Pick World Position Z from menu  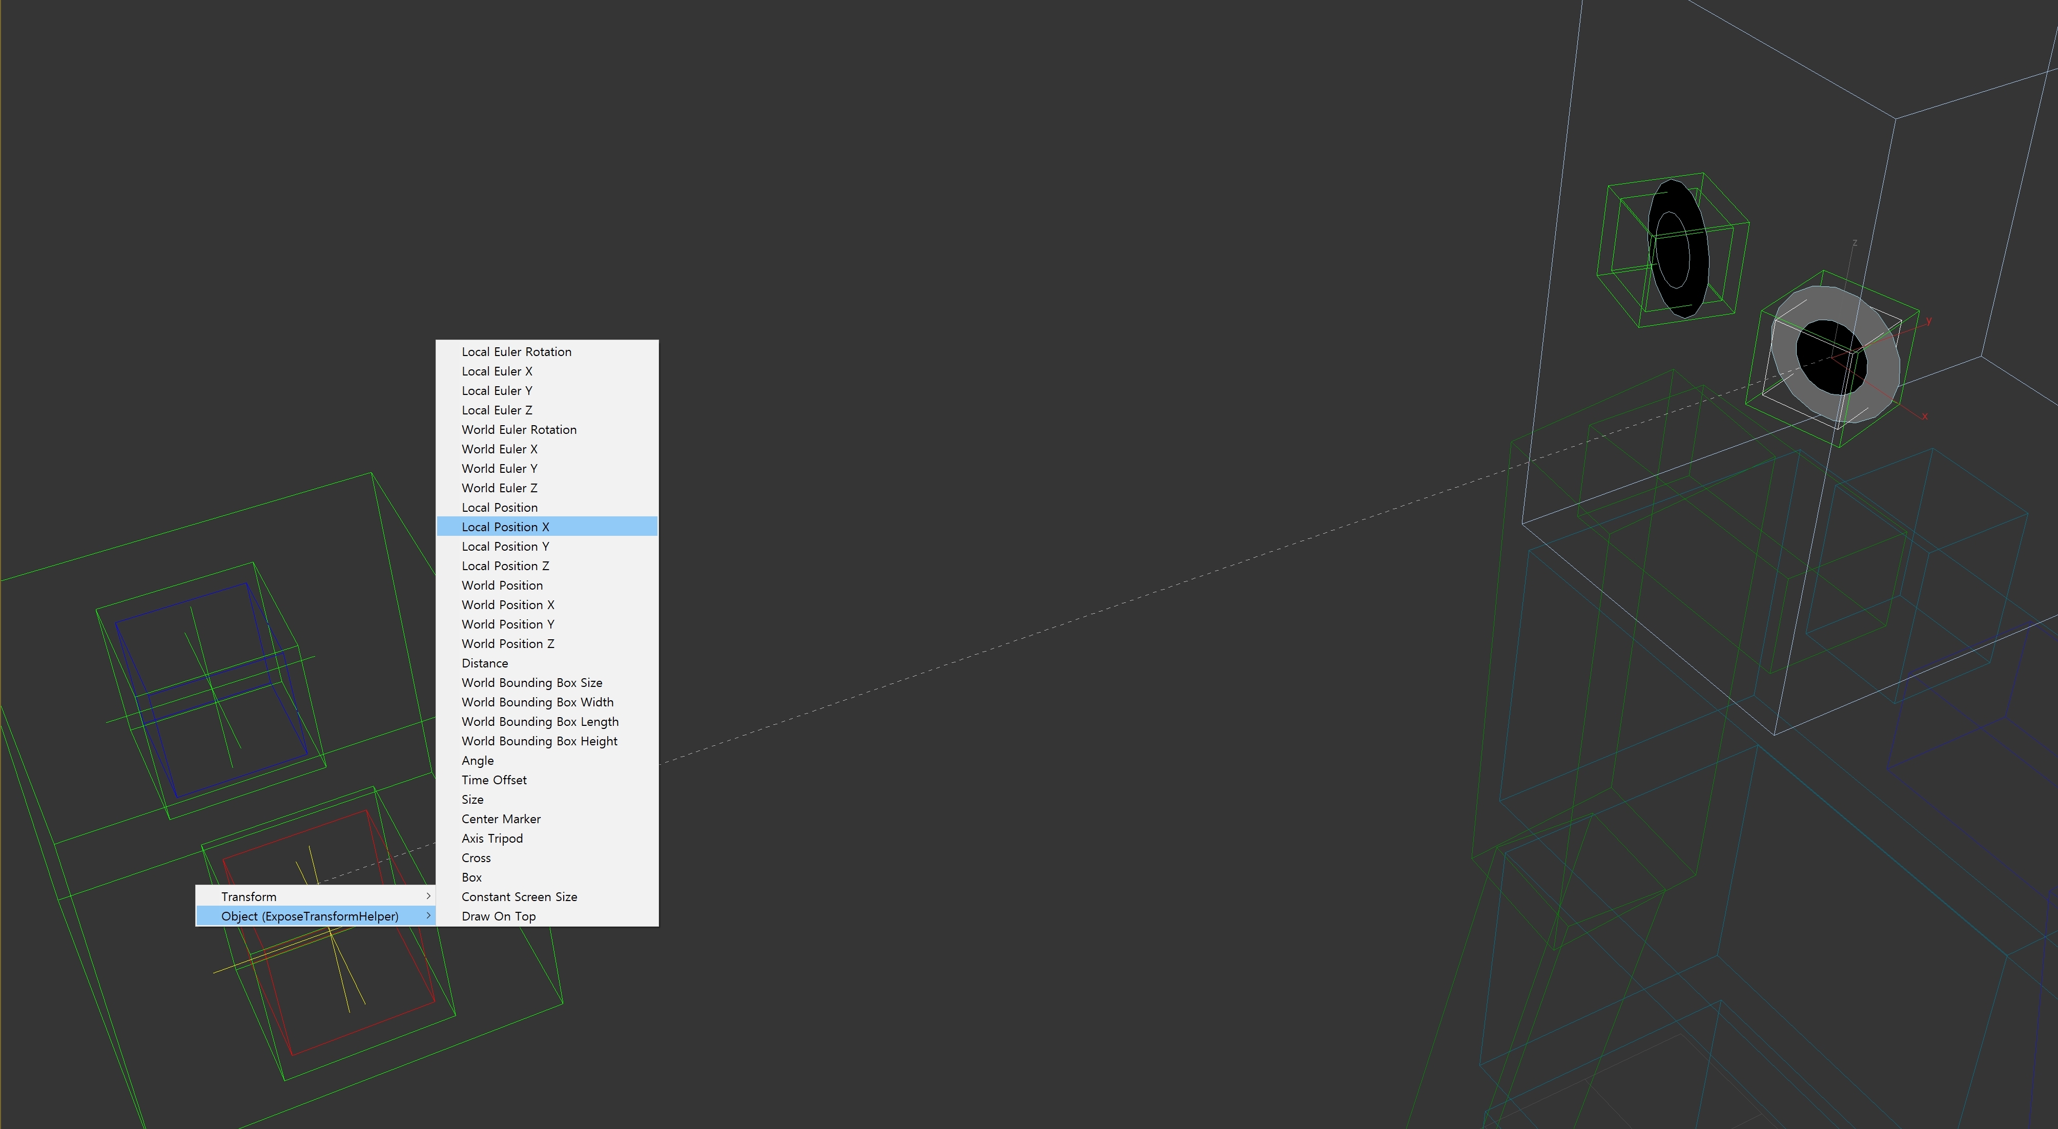[507, 643]
